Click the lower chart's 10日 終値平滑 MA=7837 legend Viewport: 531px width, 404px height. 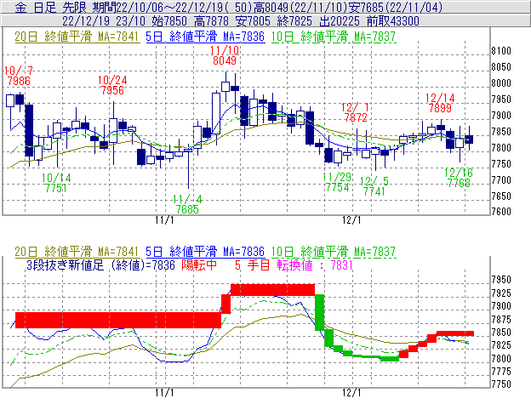click(x=334, y=252)
